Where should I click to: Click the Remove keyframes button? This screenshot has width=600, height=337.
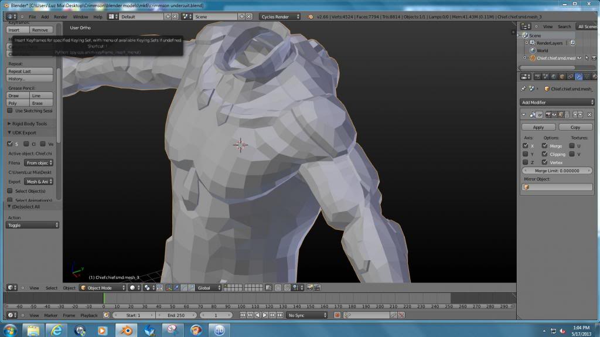42,30
